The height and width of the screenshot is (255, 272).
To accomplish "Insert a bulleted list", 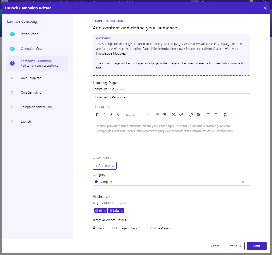I will pos(215,115).
